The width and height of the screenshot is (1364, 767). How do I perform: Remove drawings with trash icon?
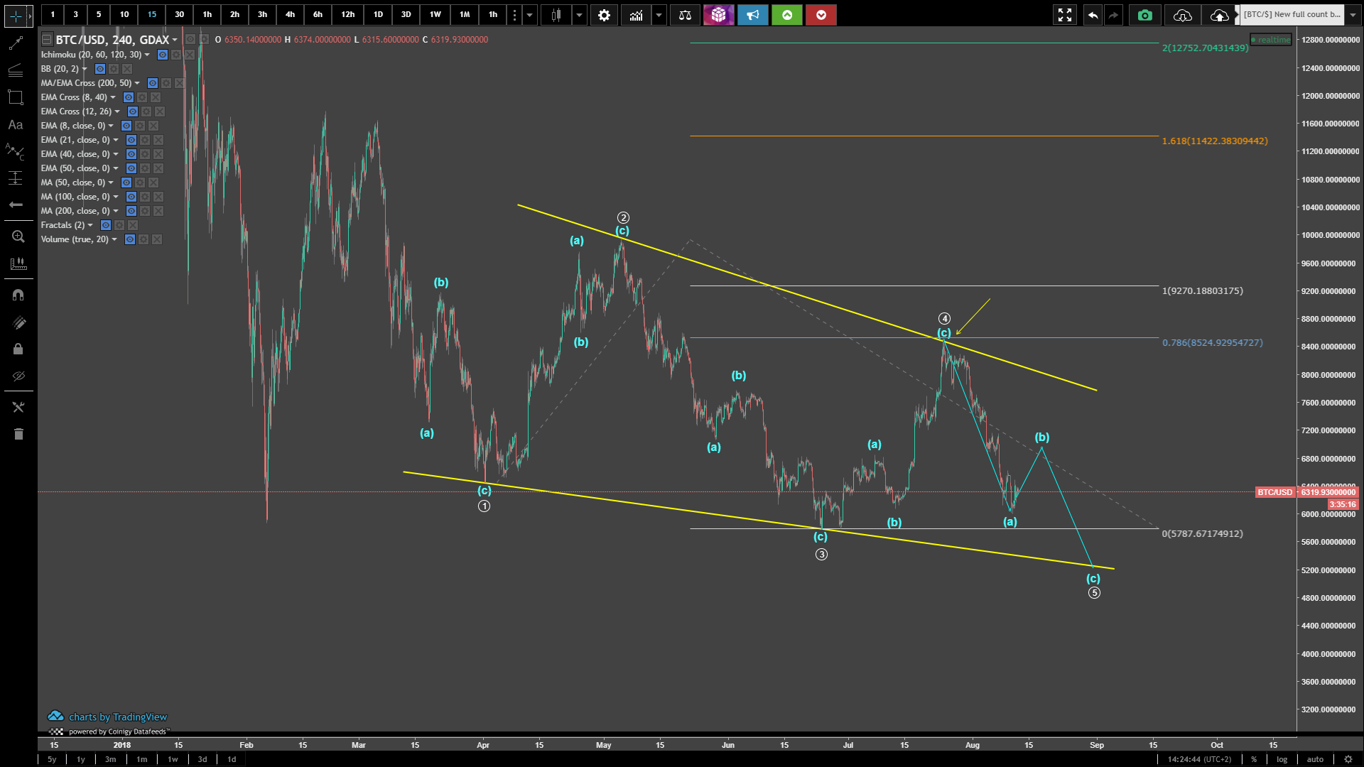coord(18,434)
